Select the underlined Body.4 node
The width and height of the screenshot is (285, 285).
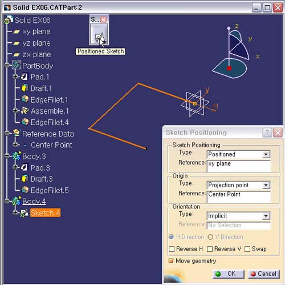34,202
